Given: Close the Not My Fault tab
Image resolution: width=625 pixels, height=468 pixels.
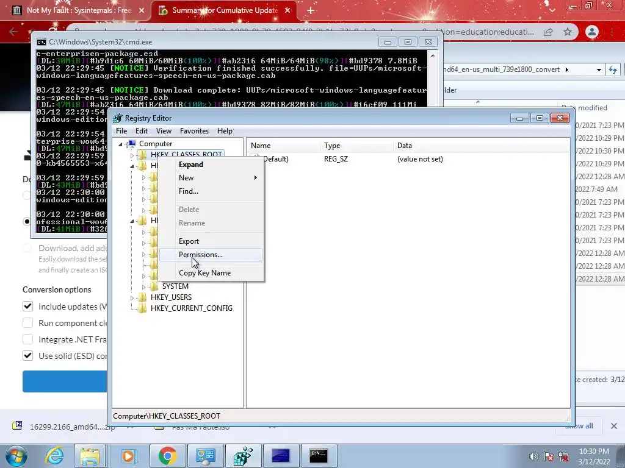Looking at the screenshot, I should pos(142,11).
